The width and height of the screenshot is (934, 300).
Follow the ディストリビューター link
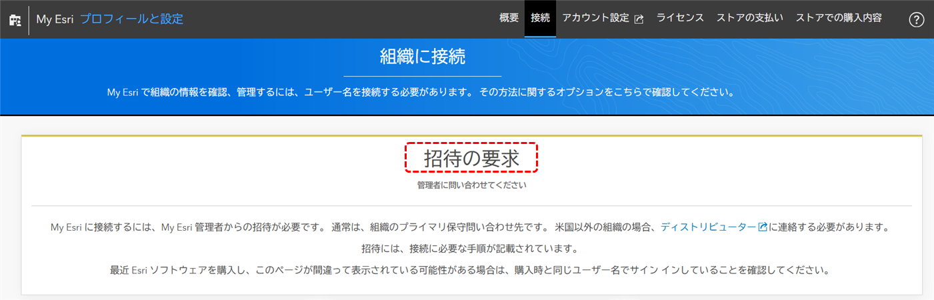tap(714, 227)
